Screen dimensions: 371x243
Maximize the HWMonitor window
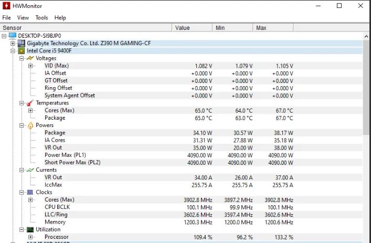339,6
